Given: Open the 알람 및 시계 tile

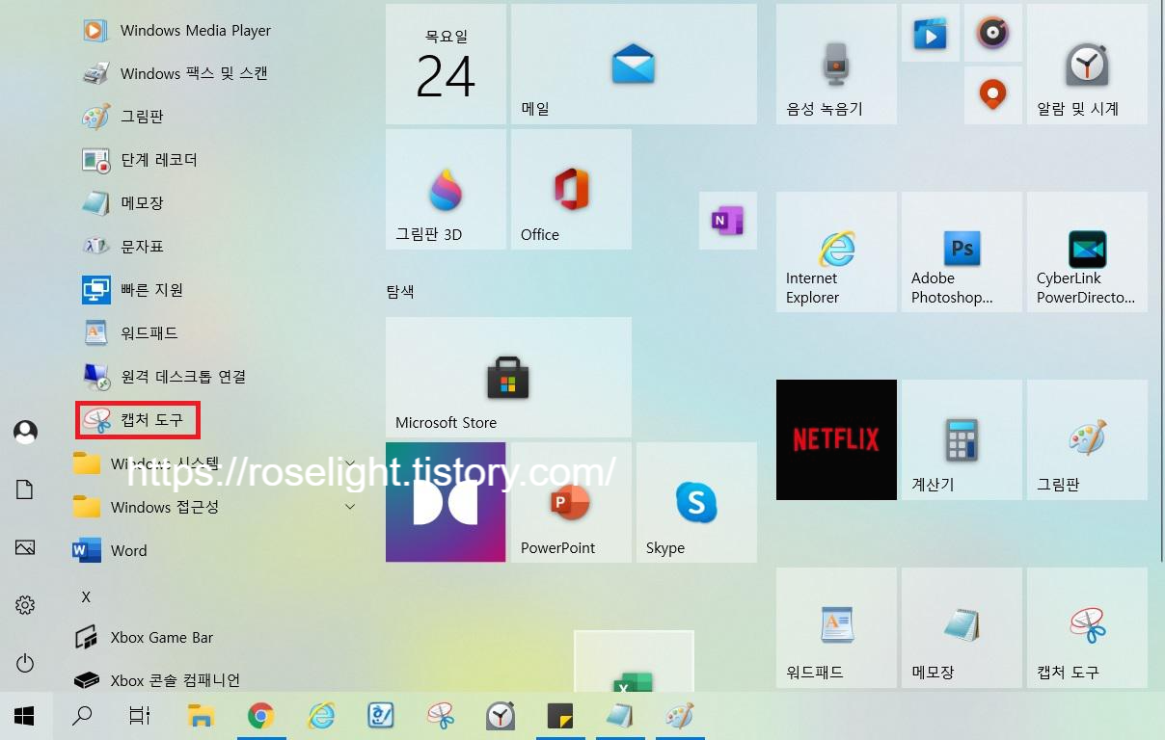Looking at the screenshot, I should (1087, 65).
